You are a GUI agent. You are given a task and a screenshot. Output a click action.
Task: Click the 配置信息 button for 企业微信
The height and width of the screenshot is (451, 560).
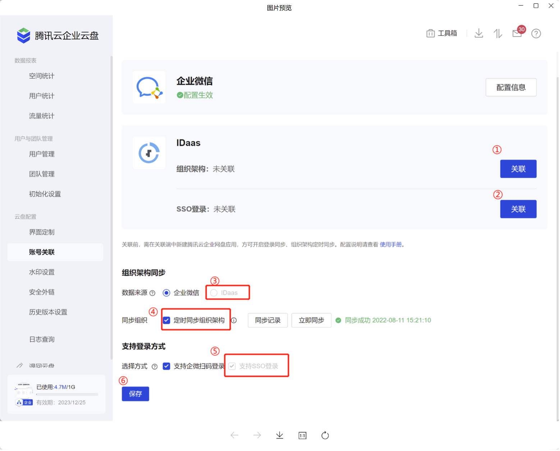[511, 87]
